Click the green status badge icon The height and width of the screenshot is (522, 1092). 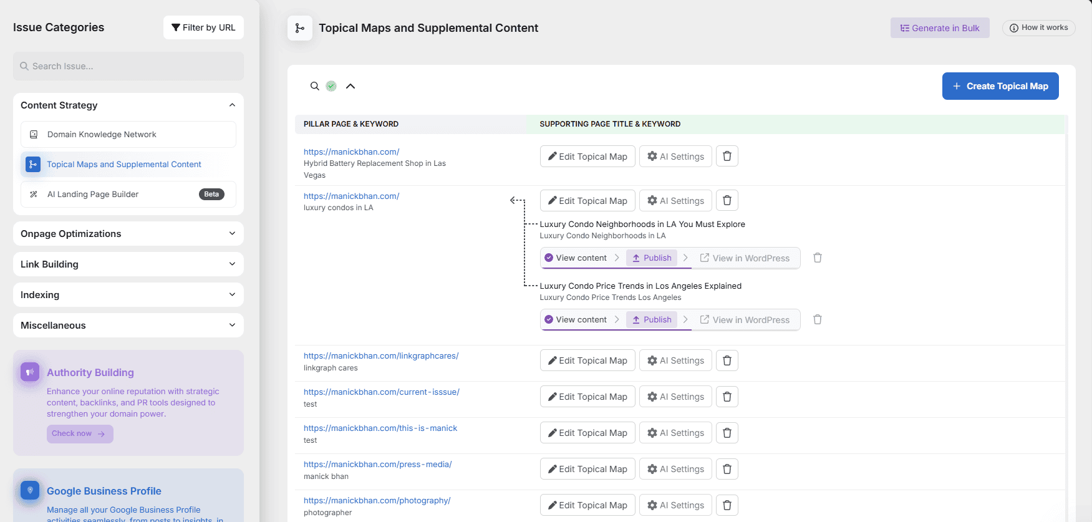click(331, 86)
